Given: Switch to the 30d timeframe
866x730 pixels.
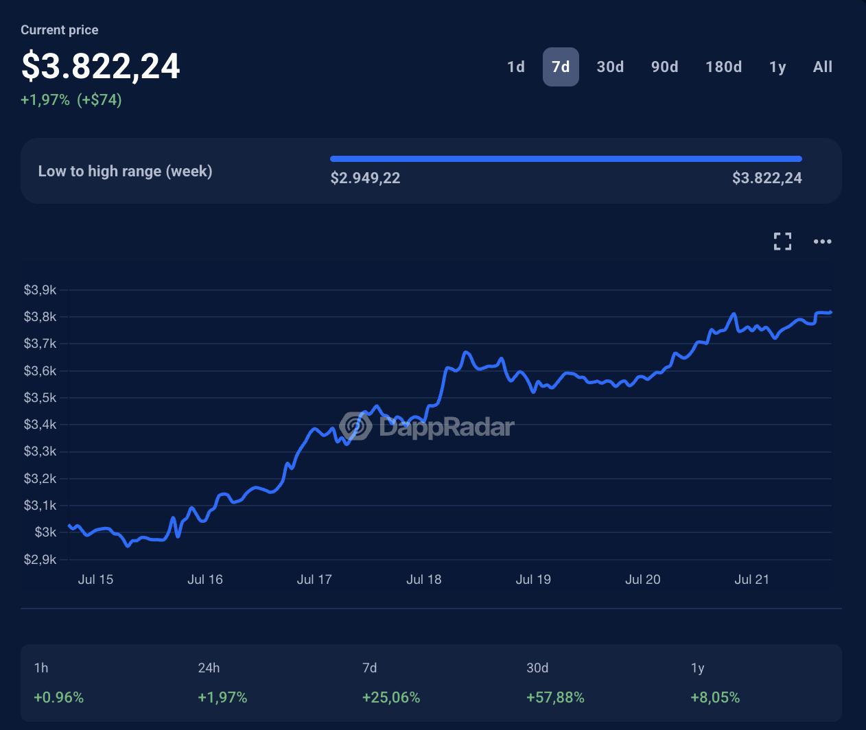Looking at the screenshot, I should click(x=610, y=67).
